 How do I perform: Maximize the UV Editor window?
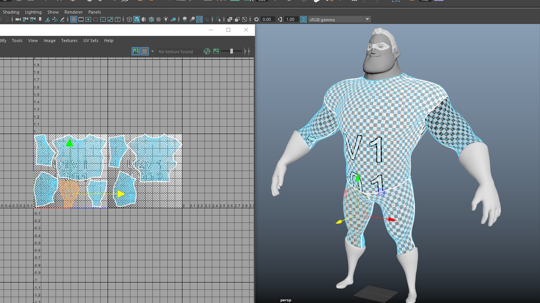tap(228, 30)
